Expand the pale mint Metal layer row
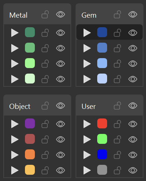146x181 pixels. pyautogui.click(x=15, y=79)
